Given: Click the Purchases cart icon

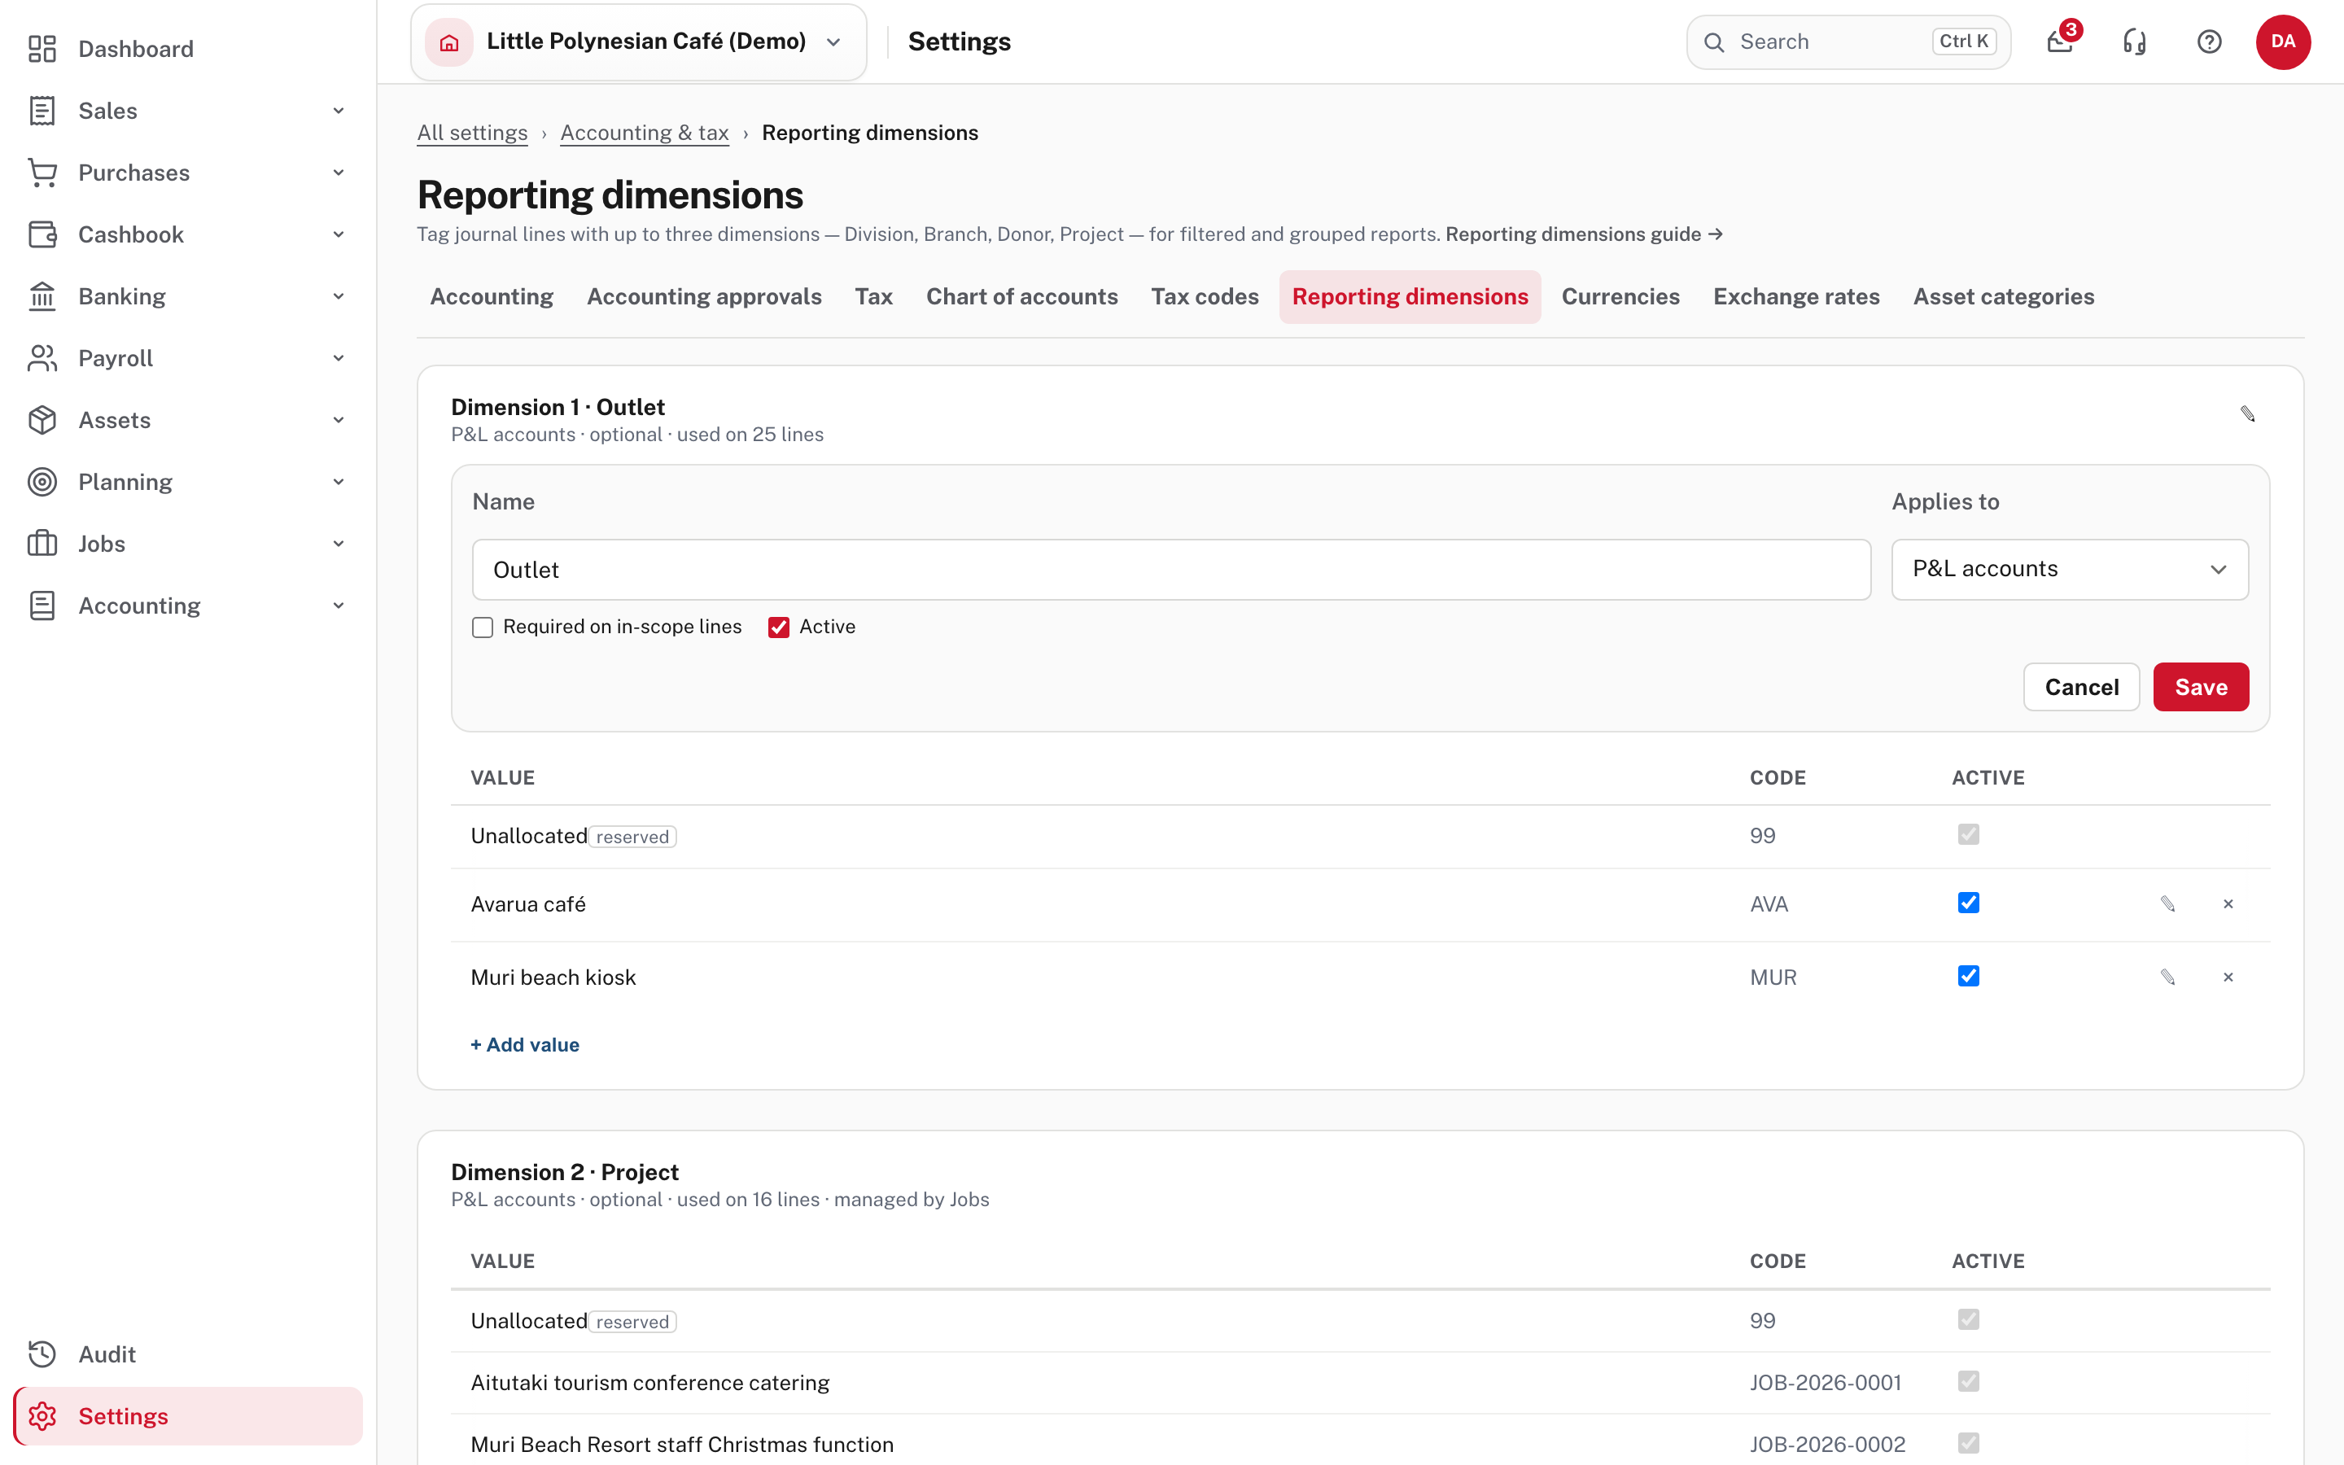Looking at the screenshot, I should [x=42, y=173].
